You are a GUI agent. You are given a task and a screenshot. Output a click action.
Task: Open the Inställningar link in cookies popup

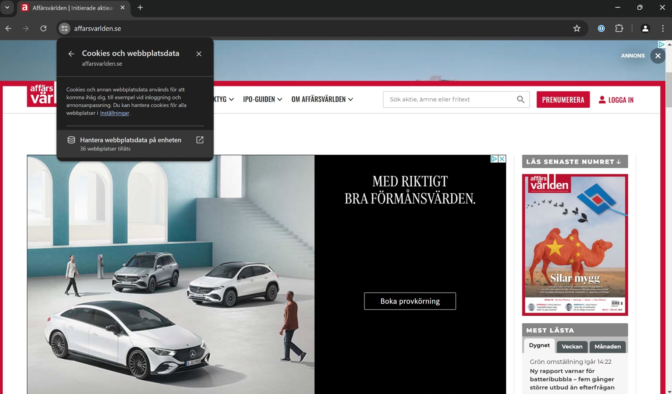(114, 113)
